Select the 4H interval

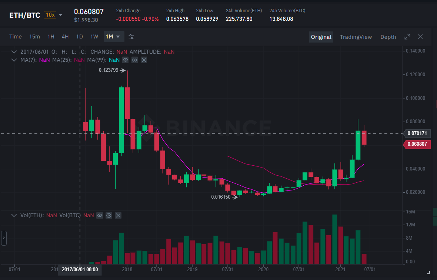(65, 37)
